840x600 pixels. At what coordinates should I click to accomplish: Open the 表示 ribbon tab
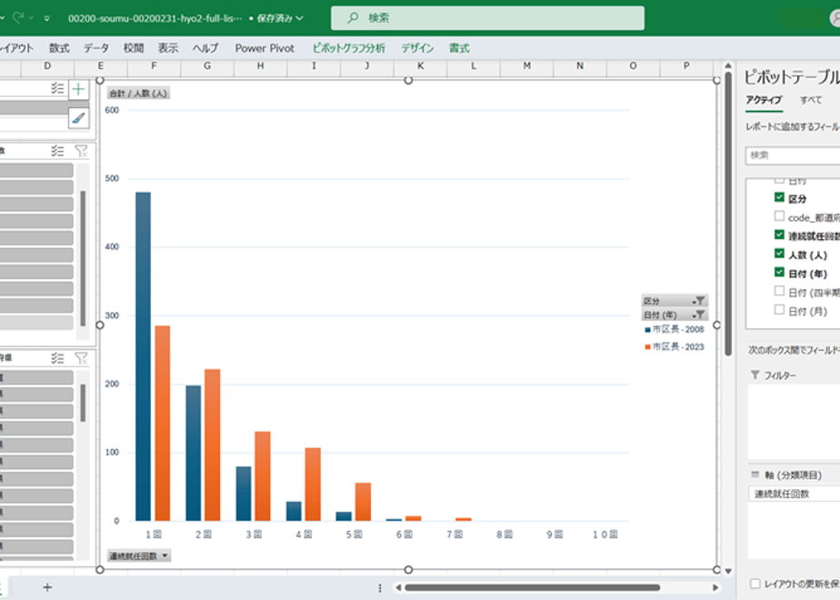(167, 48)
